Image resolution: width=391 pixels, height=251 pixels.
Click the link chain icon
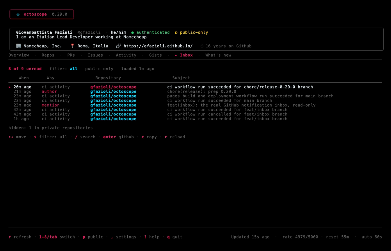coord(118,46)
